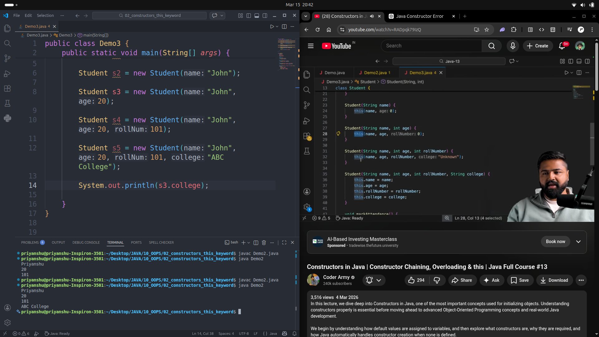Image resolution: width=599 pixels, height=337 pixels.
Task: Open the Testing flask icon
Action: pyautogui.click(x=7, y=103)
